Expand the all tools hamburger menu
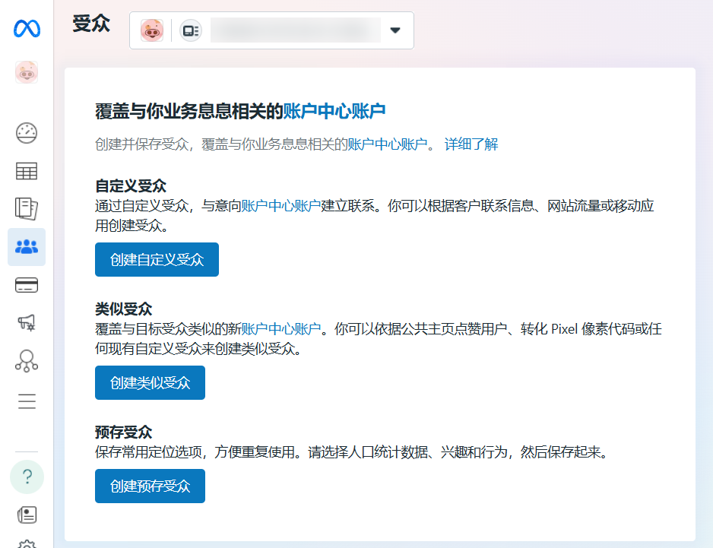This screenshot has width=713, height=548. point(27,401)
